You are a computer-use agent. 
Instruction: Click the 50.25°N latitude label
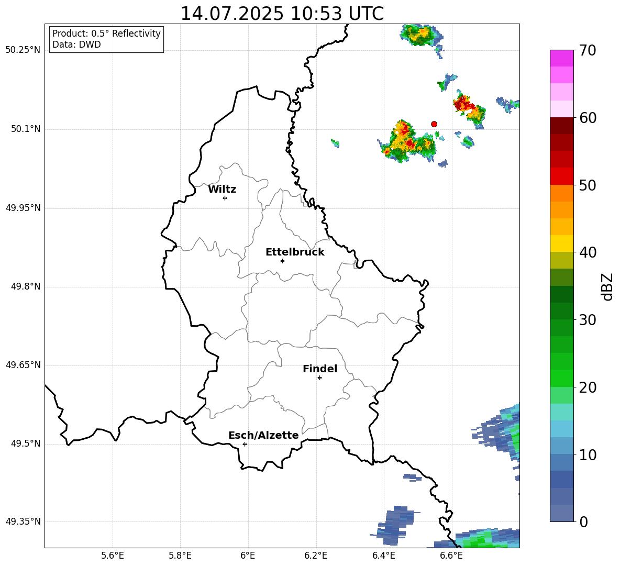[x=23, y=50]
